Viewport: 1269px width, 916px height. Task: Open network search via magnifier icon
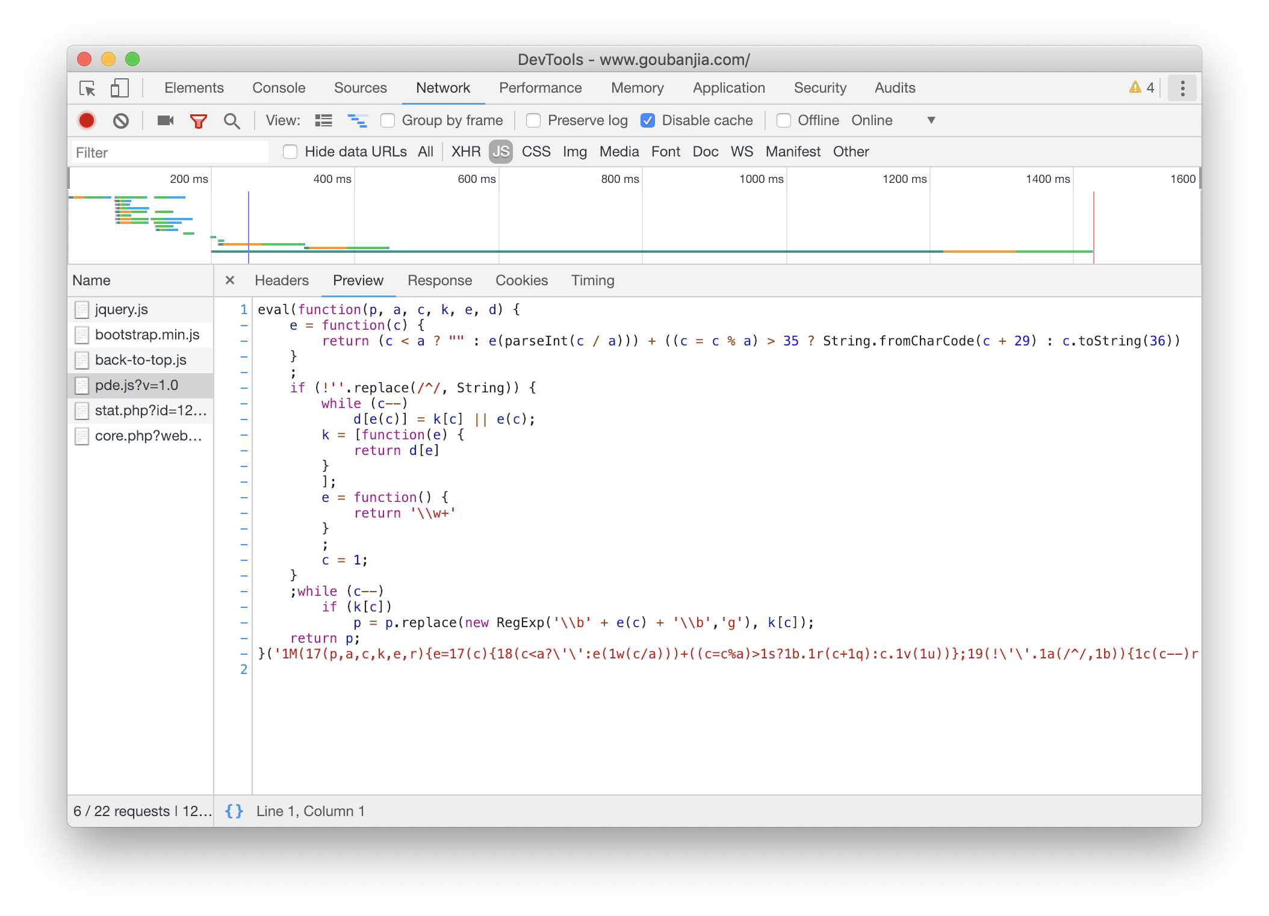(232, 121)
